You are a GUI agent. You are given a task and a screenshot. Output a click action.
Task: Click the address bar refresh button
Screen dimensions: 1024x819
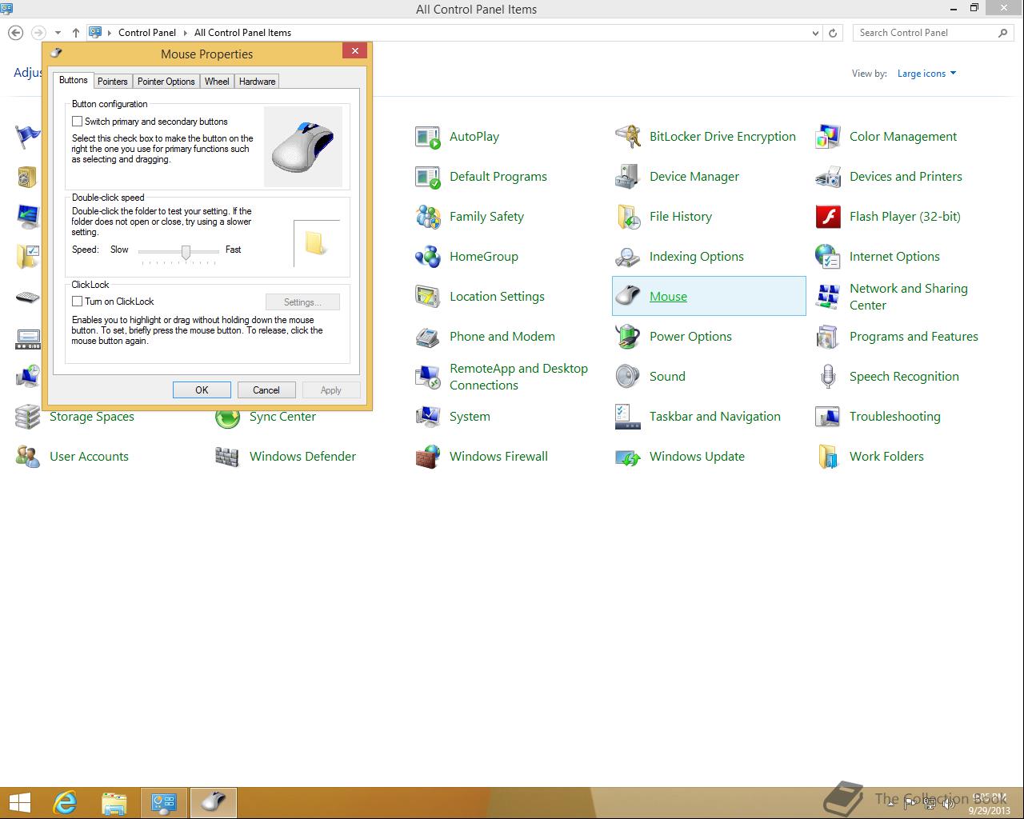(833, 34)
